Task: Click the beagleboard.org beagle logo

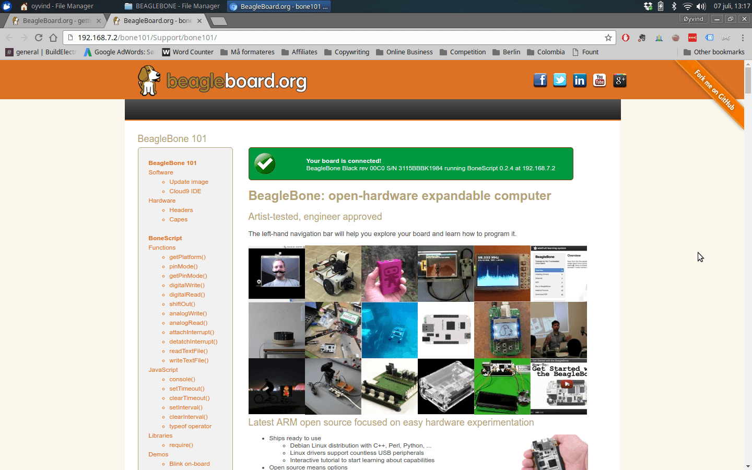Action: [222, 80]
